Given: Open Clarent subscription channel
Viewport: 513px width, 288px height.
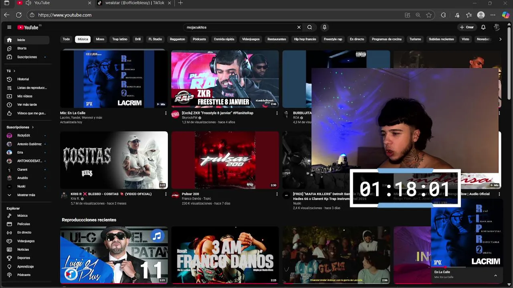Looking at the screenshot, I should 27,170.
